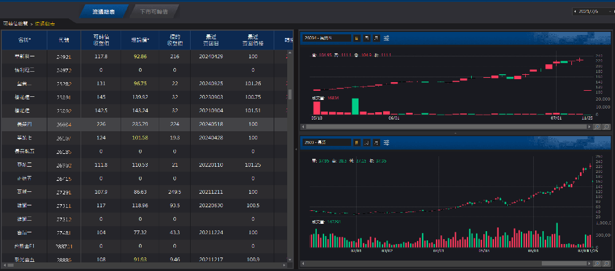The image size is (615, 271).
Task: Switch 2603 chart to monthly (月) view
Action: [x=376, y=142]
